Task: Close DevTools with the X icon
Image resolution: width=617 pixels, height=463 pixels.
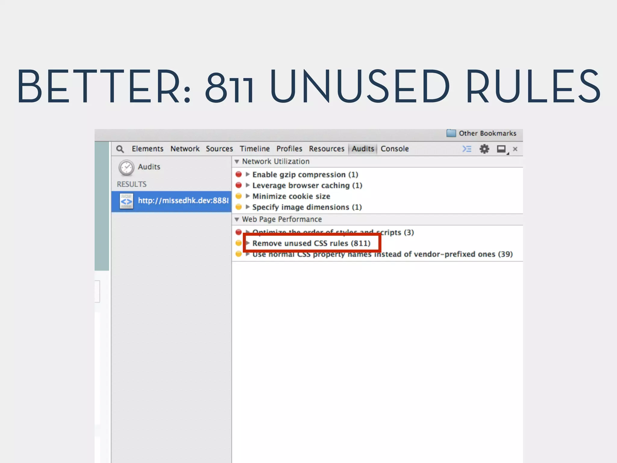Action: 515,149
